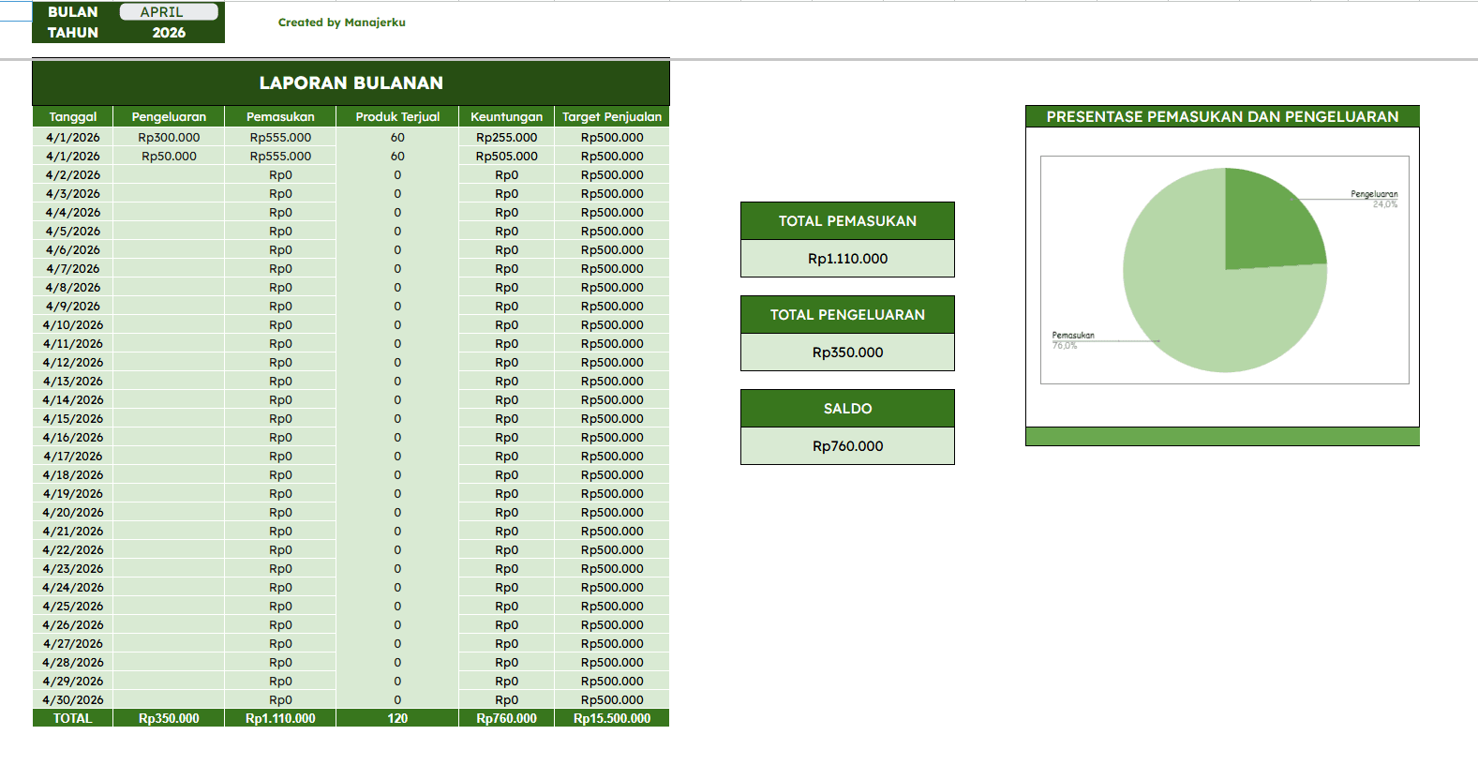Select the Rp300.000 expense cell

[169, 138]
